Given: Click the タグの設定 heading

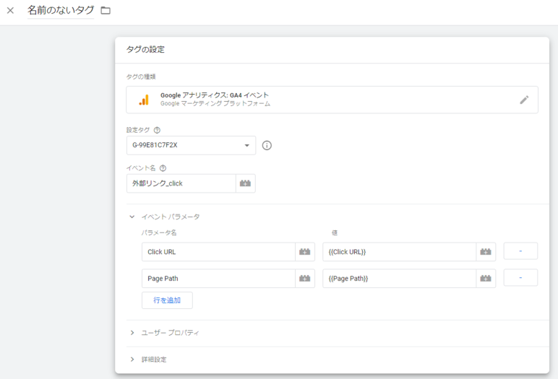Looking at the screenshot, I should pos(145,49).
